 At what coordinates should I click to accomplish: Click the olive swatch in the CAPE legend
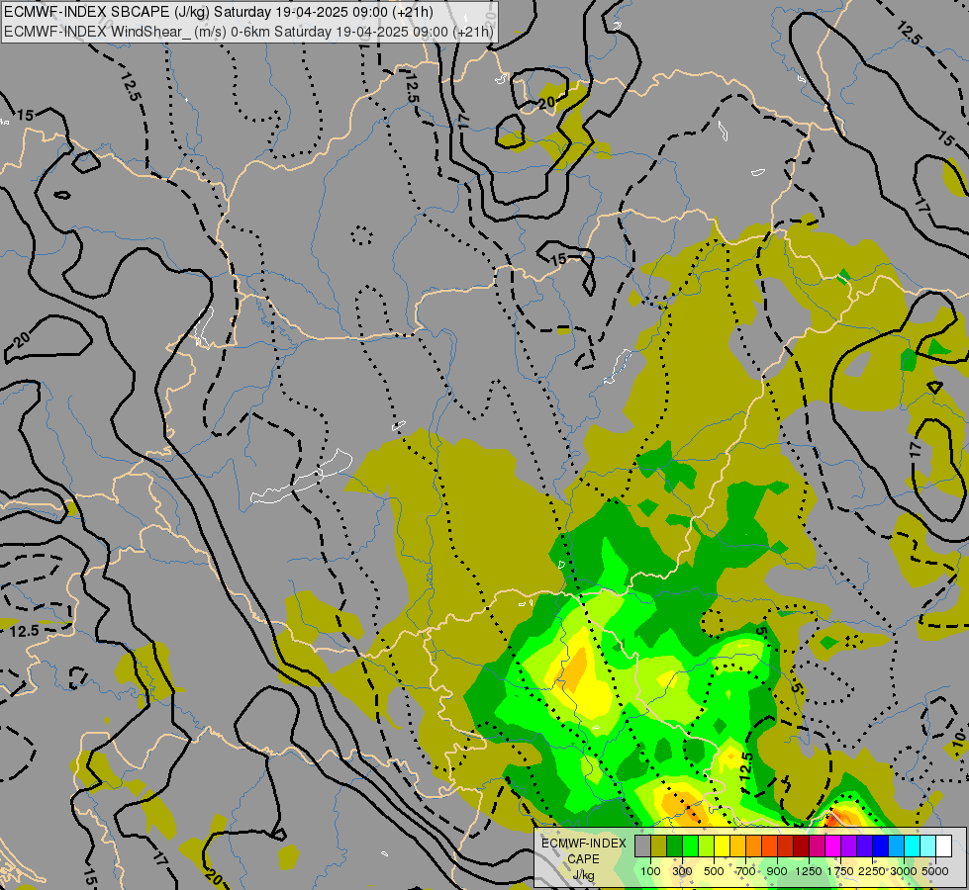coord(659,845)
